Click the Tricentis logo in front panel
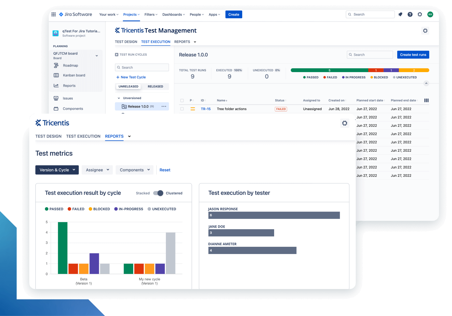The width and height of the screenshot is (452, 316). [52, 123]
